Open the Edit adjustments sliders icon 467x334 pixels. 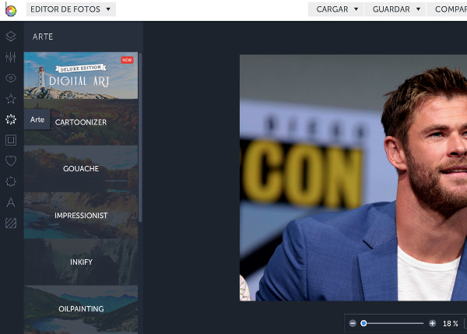(x=11, y=57)
